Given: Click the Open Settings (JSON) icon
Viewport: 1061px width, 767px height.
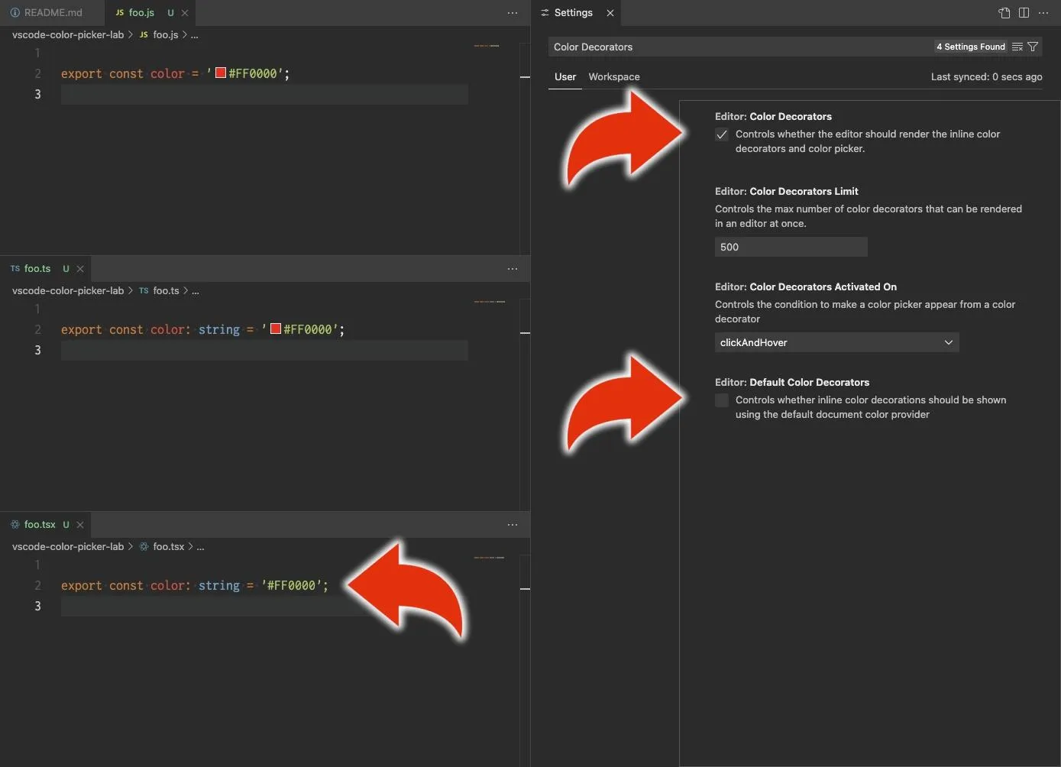Looking at the screenshot, I should 1004,13.
